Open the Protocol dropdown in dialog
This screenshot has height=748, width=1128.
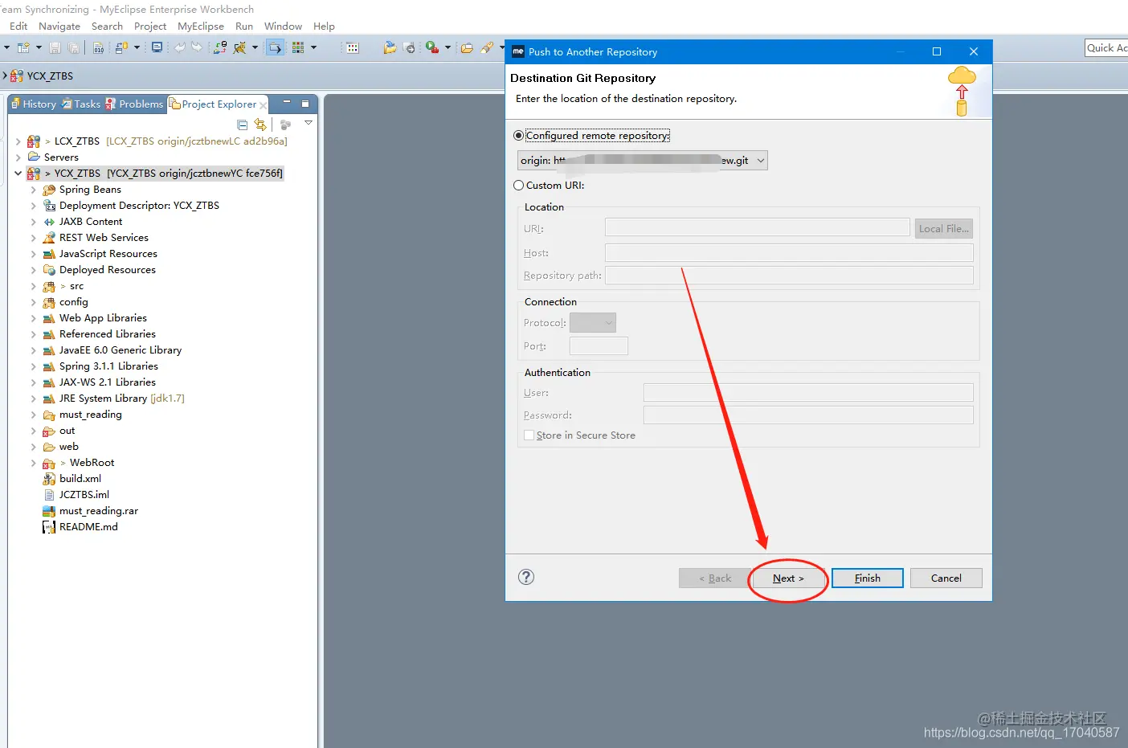(593, 323)
